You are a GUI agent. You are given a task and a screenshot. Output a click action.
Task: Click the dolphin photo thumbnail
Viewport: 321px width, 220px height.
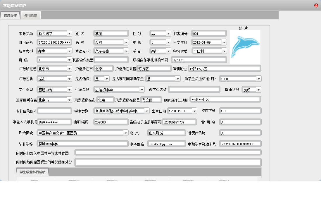[x=245, y=47]
